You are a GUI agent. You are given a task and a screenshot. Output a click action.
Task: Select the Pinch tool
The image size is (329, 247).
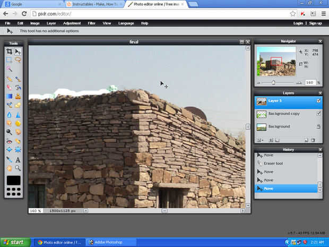coord(18,150)
